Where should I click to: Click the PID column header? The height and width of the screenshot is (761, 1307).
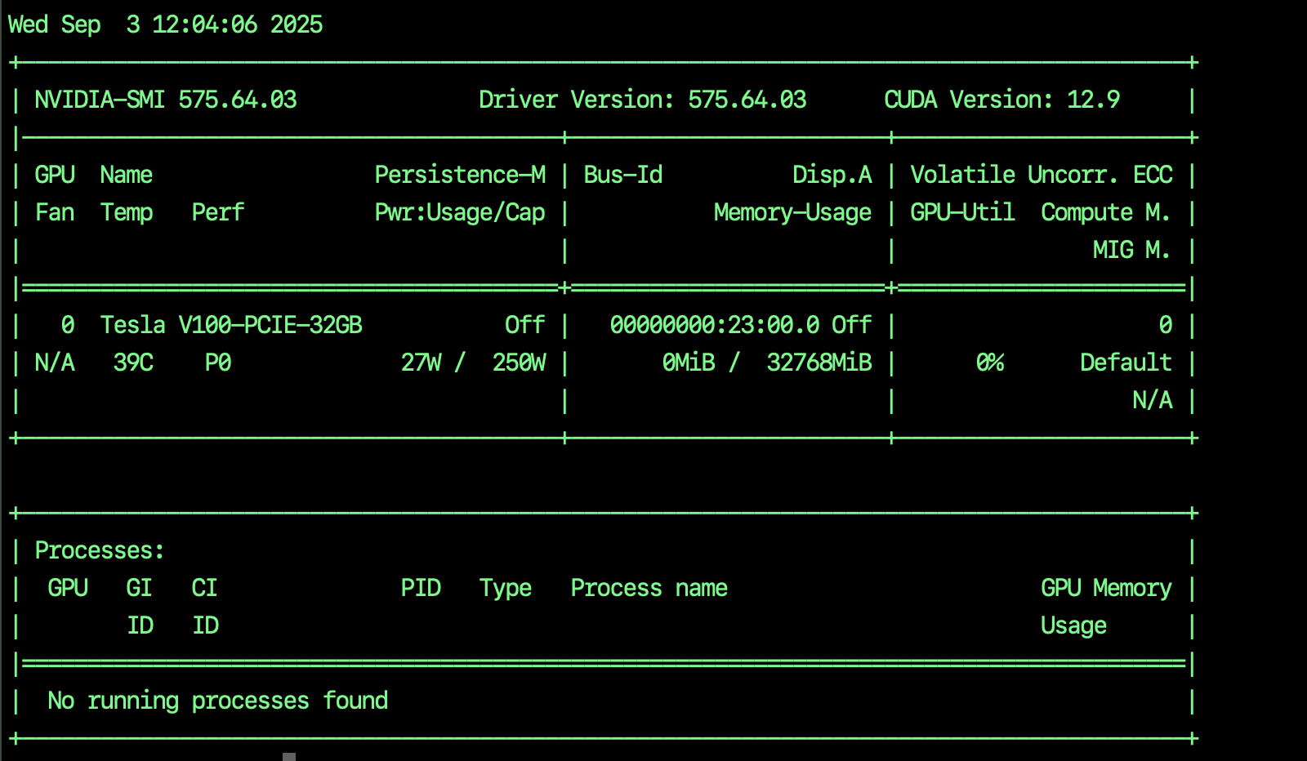tap(421, 588)
